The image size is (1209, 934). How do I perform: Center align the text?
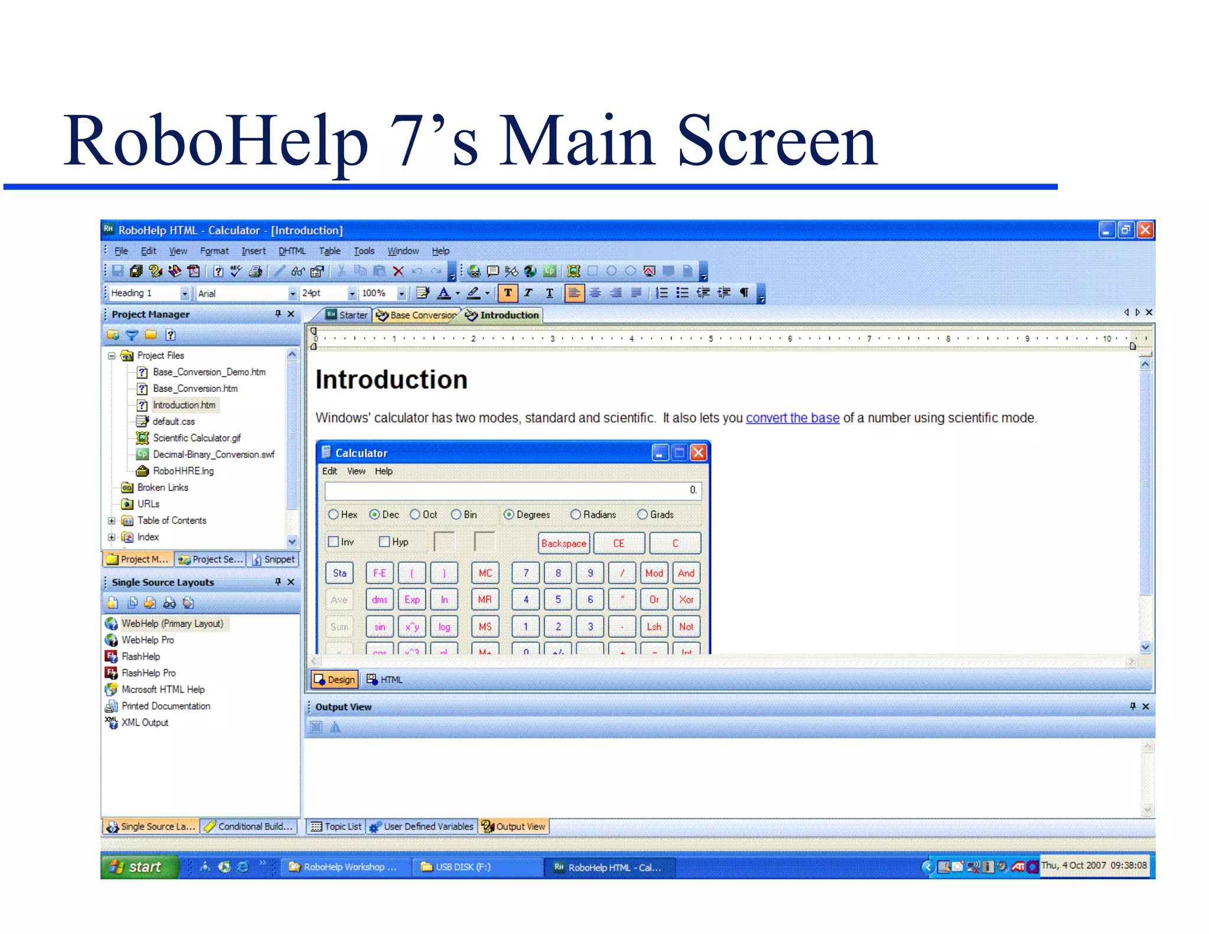point(595,293)
